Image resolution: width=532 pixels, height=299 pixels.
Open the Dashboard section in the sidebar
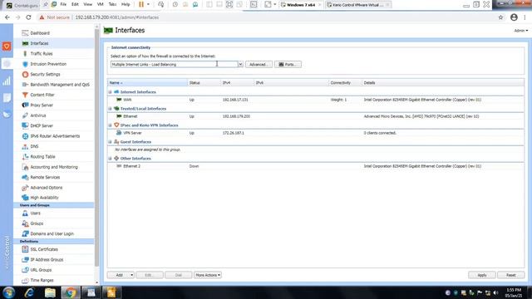(x=40, y=33)
